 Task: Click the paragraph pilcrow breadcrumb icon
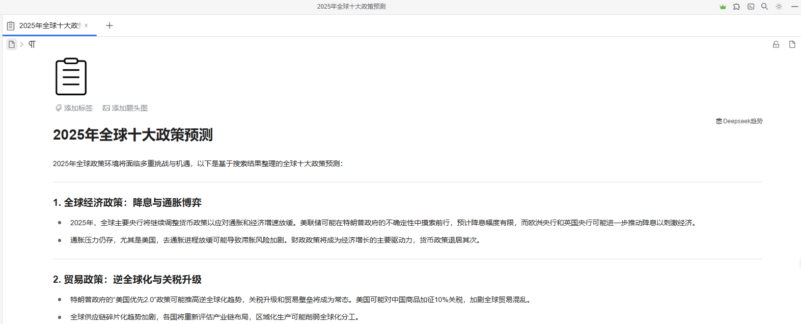tap(32, 44)
